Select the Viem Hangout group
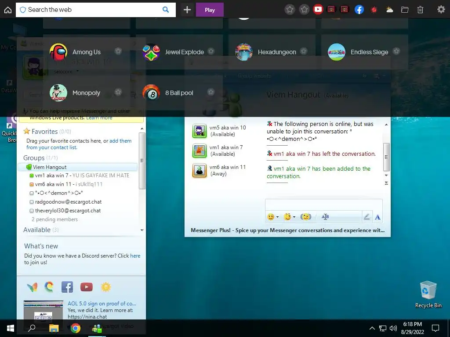This screenshot has width=450, height=337. [77, 167]
